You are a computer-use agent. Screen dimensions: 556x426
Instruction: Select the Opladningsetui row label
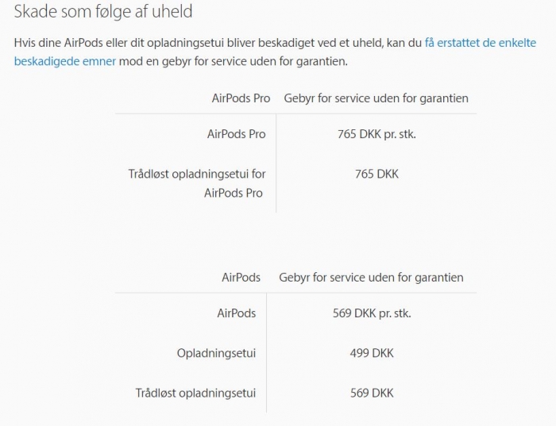216,353
